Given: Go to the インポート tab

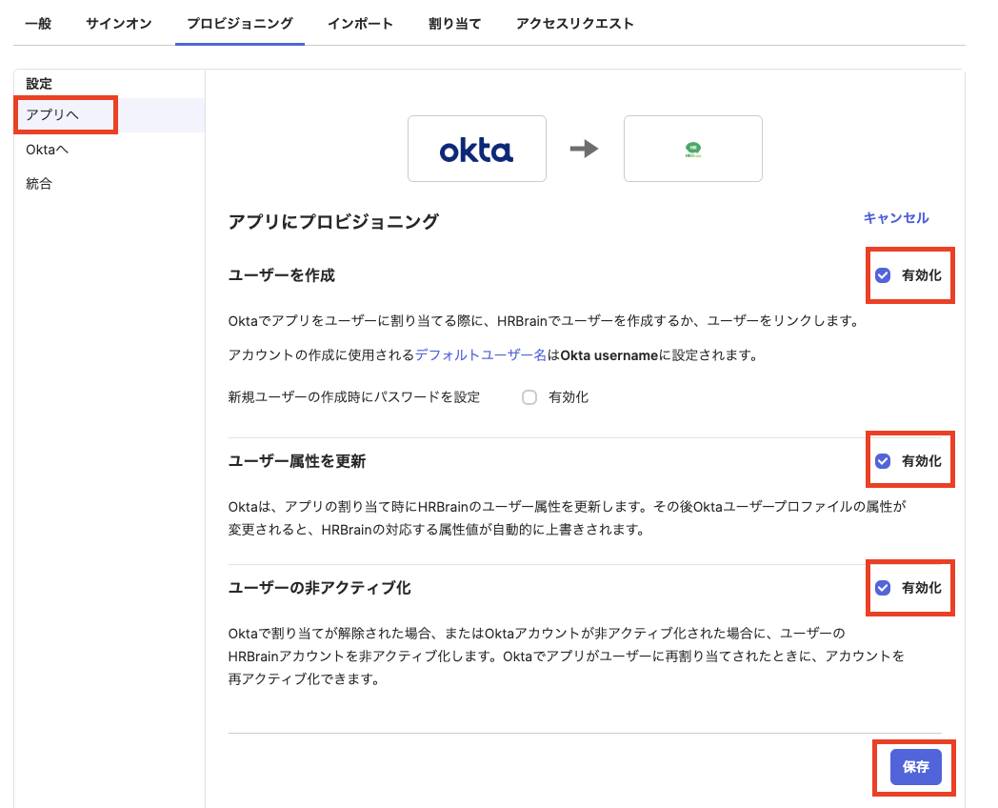Looking at the screenshot, I should pos(360,24).
